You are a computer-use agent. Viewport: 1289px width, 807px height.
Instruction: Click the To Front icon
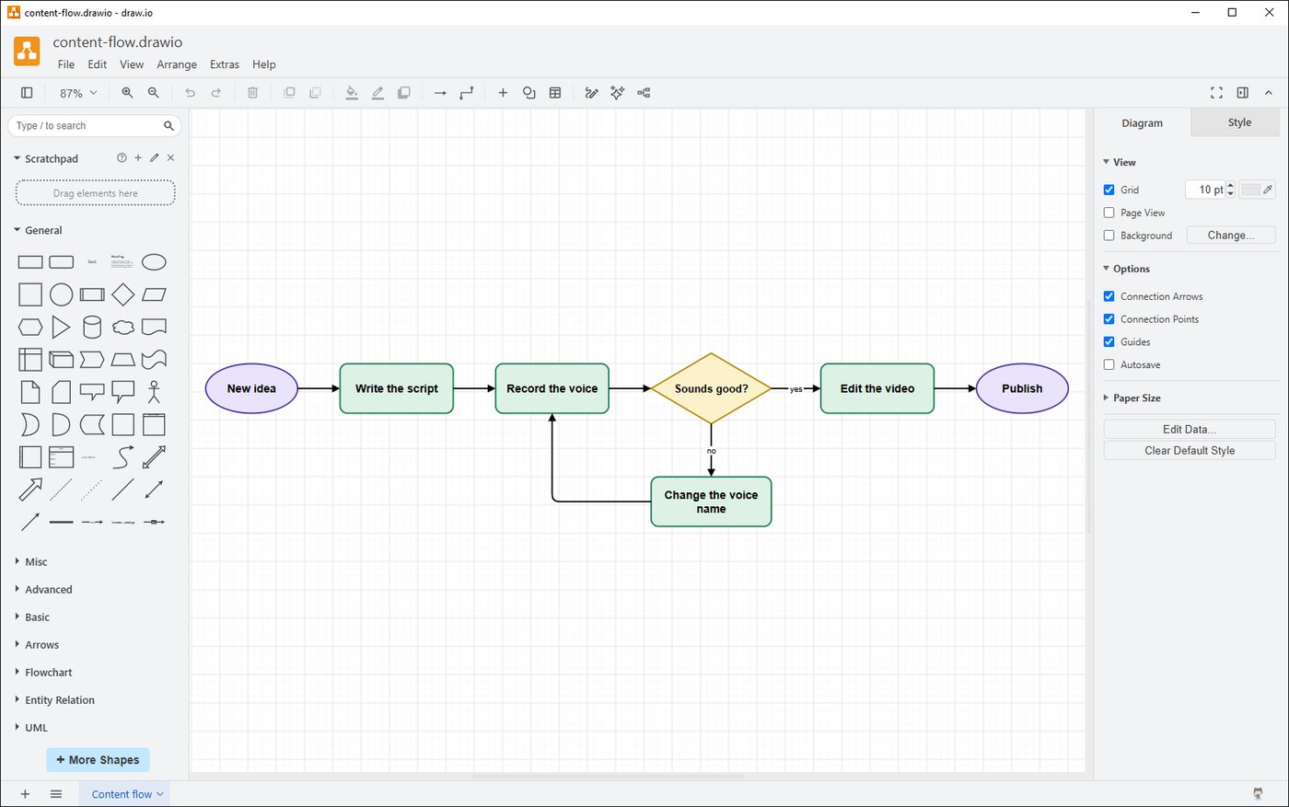289,93
